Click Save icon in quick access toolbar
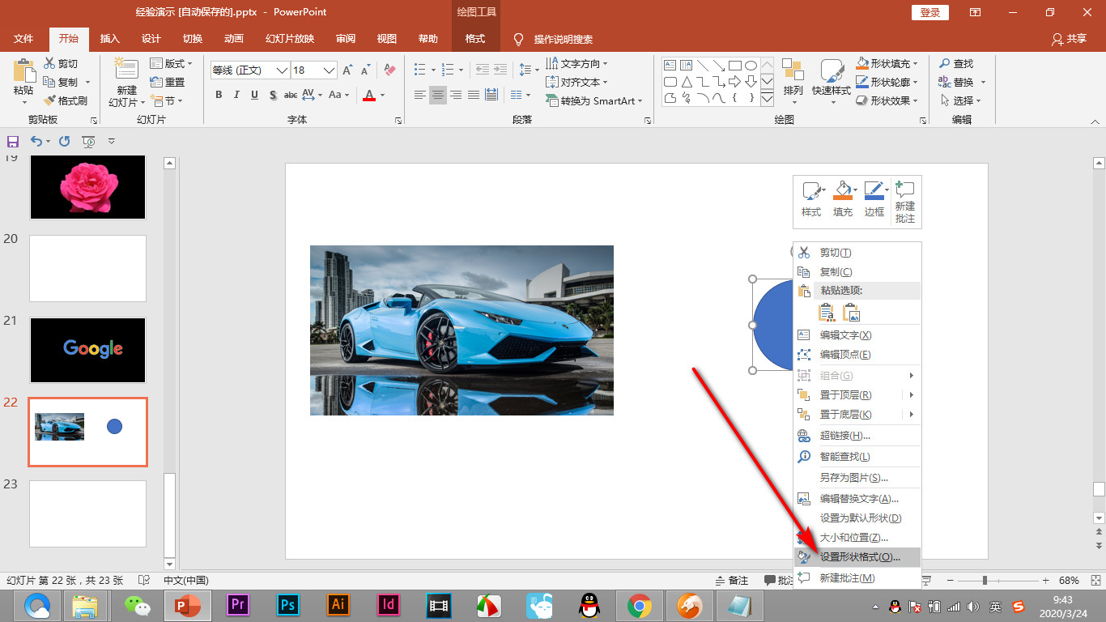Screen dimensions: 1106x622 pos(13,141)
